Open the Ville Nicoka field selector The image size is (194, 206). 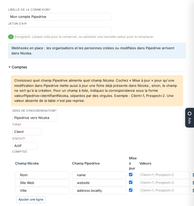[x=42, y=190]
